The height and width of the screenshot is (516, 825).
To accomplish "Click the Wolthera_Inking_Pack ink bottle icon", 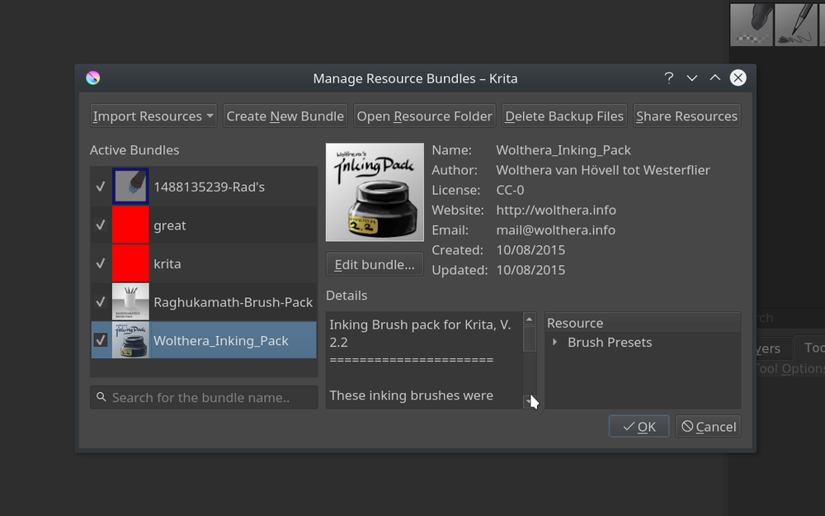I will (x=130, y=340).
